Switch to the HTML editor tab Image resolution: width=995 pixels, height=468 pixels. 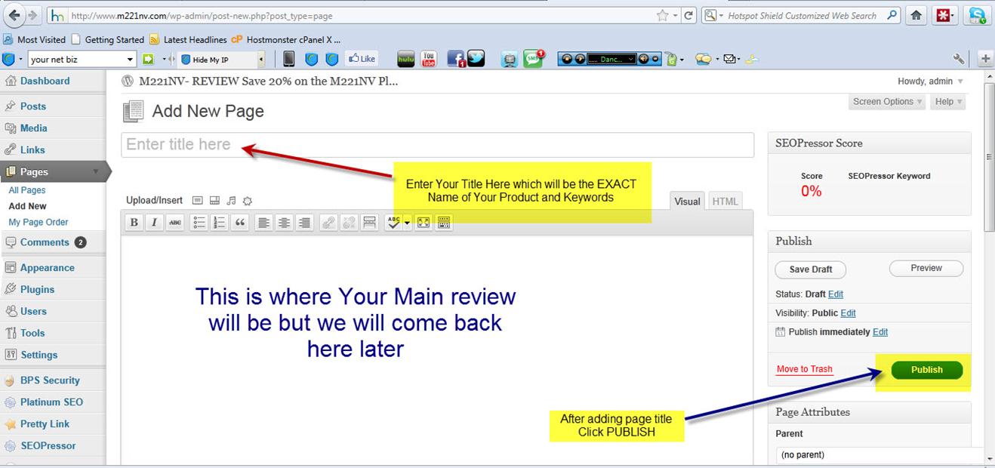coord(725,202)
